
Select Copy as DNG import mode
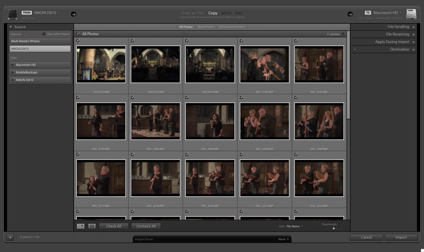tap(193, 13)
